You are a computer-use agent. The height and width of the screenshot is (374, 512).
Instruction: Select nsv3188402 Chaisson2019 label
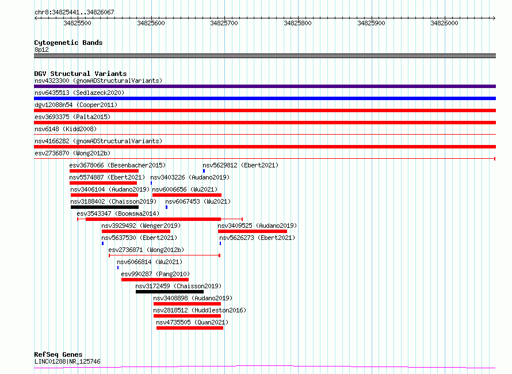click(x=114, y=201)
